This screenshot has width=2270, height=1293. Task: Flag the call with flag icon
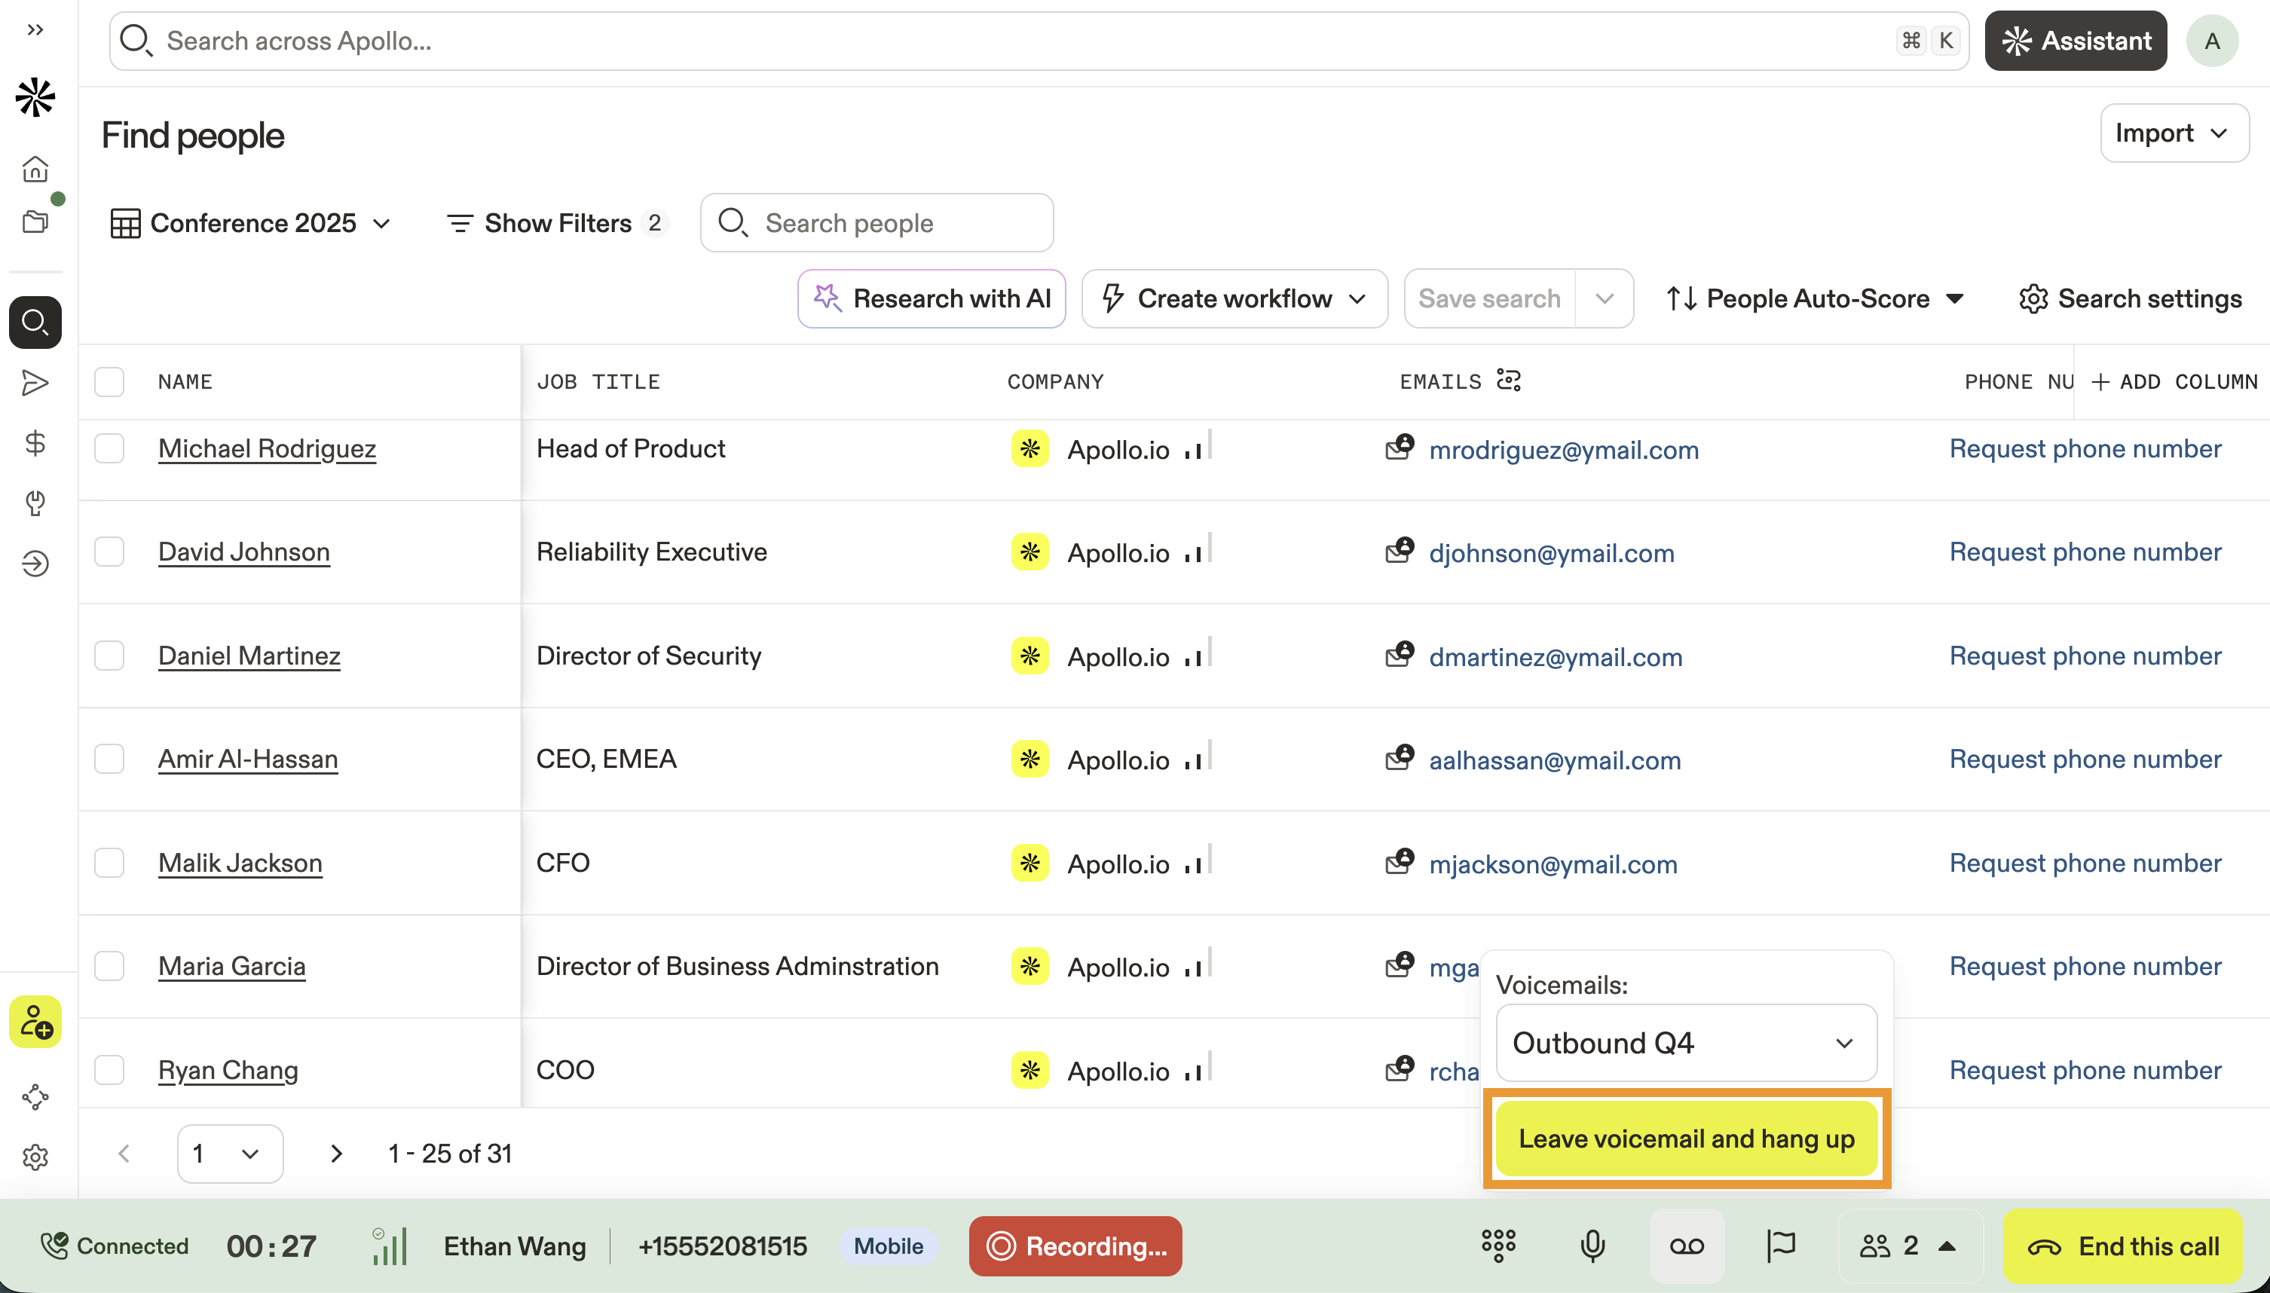click(x=1781, y=1245)
